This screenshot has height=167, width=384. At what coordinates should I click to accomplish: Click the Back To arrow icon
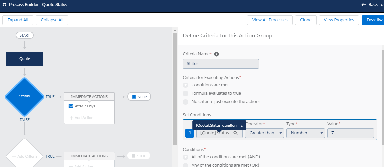point(363,5)
